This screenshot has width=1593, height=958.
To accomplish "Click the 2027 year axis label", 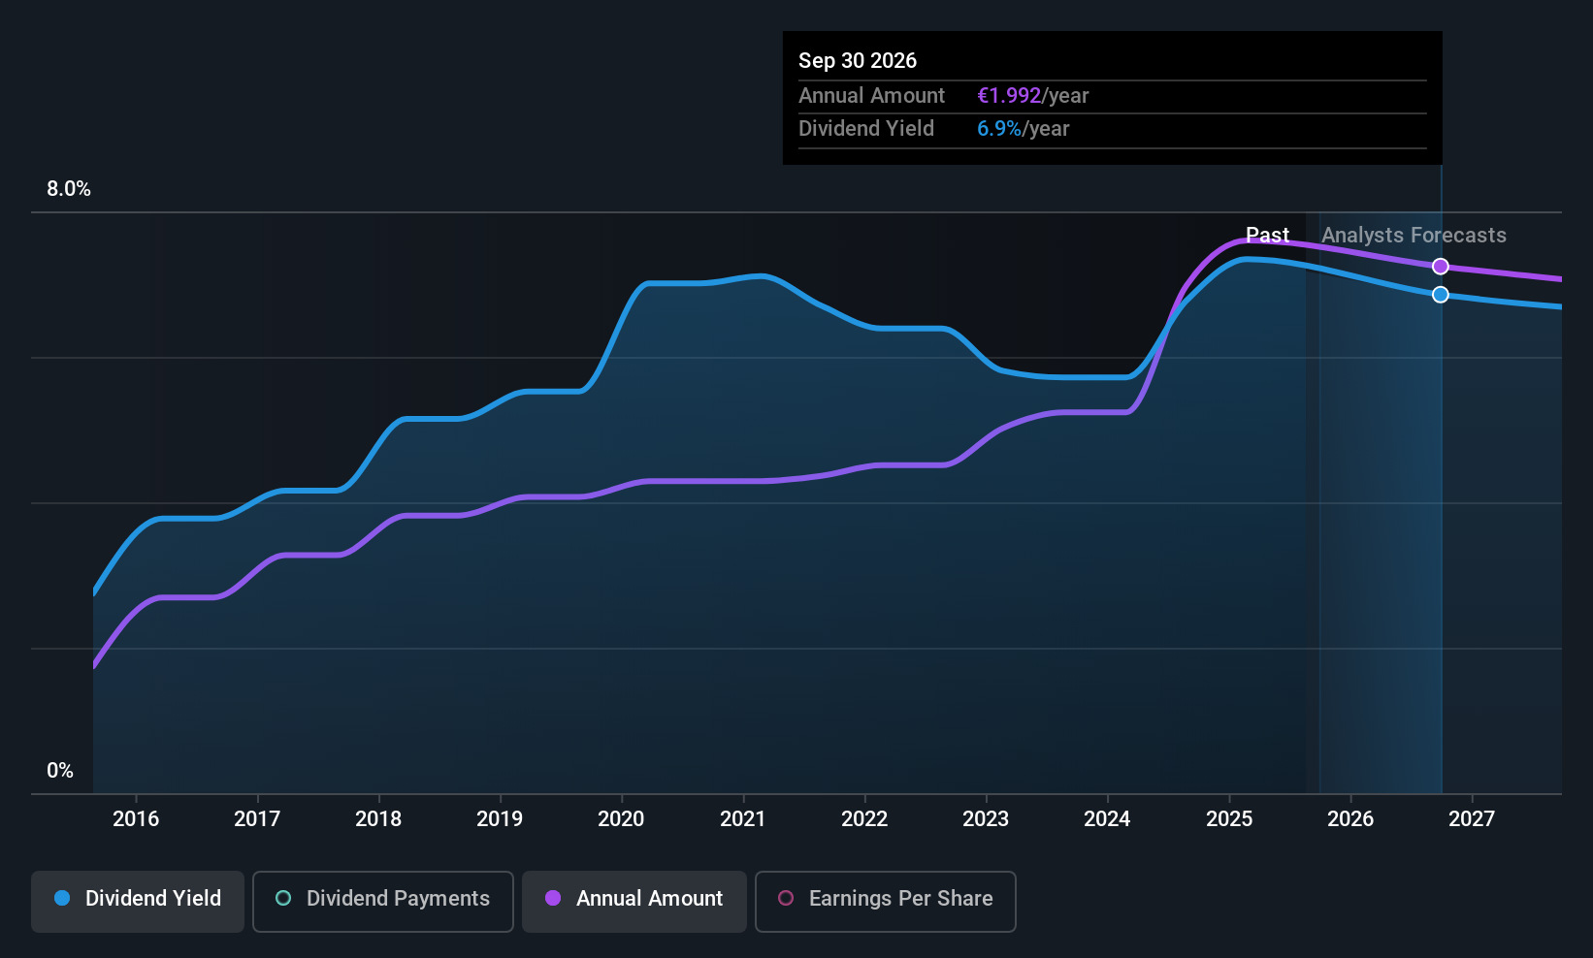I will (1471, 818).
